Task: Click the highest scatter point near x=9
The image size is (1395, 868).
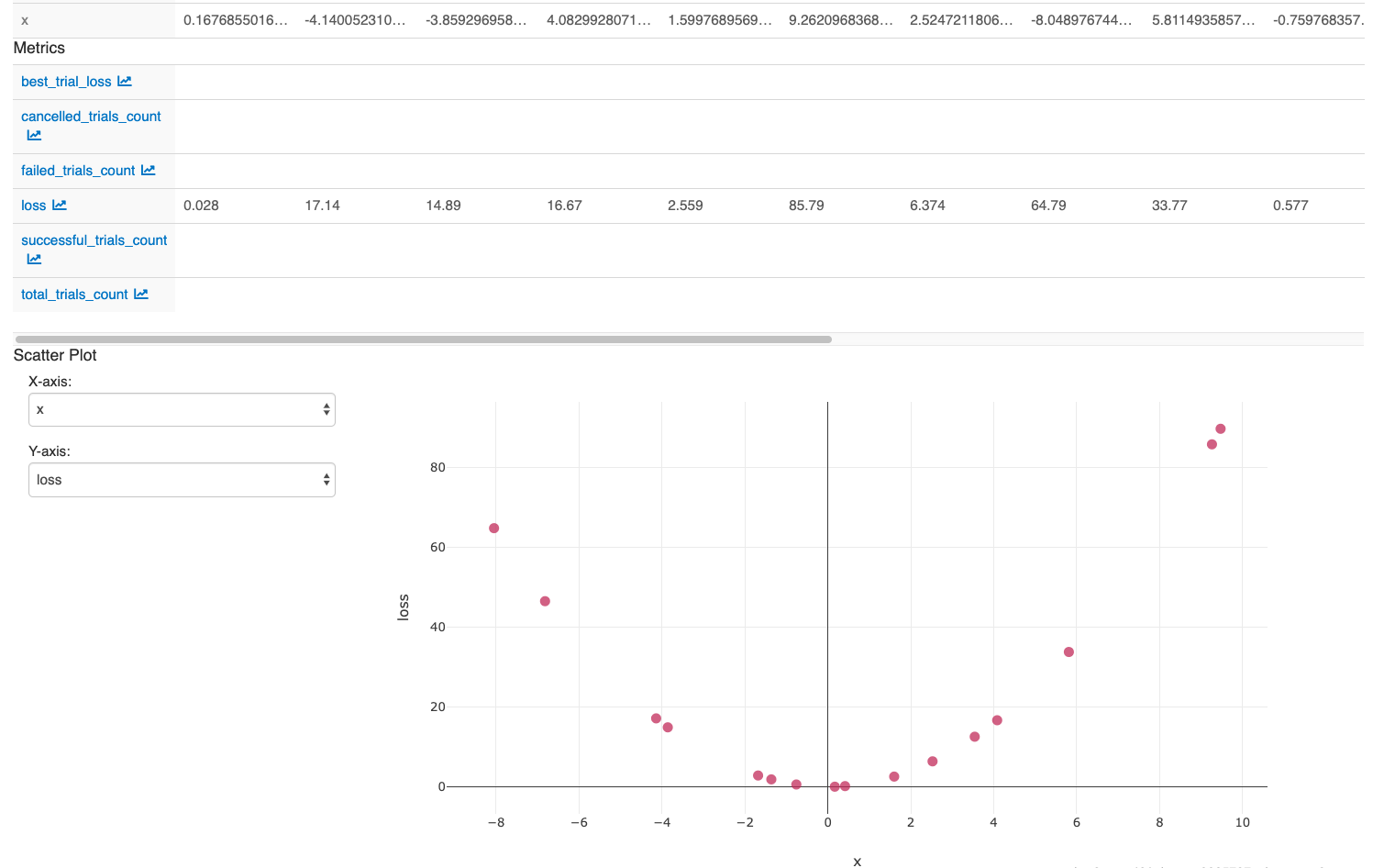Action: tap(1221, 428)
